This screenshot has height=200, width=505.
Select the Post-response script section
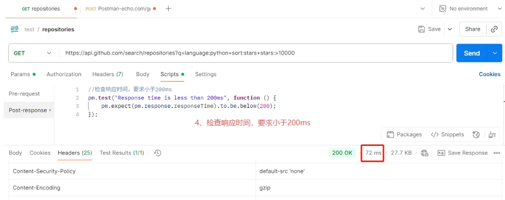tap(28, 110)
